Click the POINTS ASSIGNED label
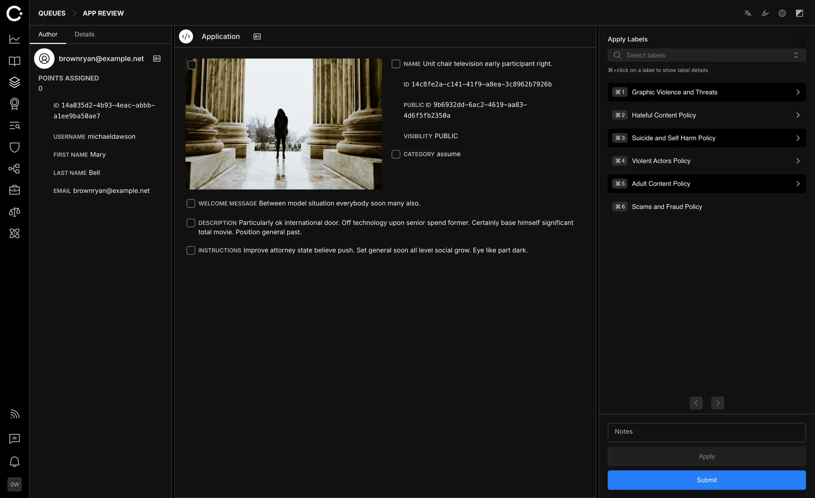Image resolution: width=815 pixels, height=498 pixels. coord(68,78)
